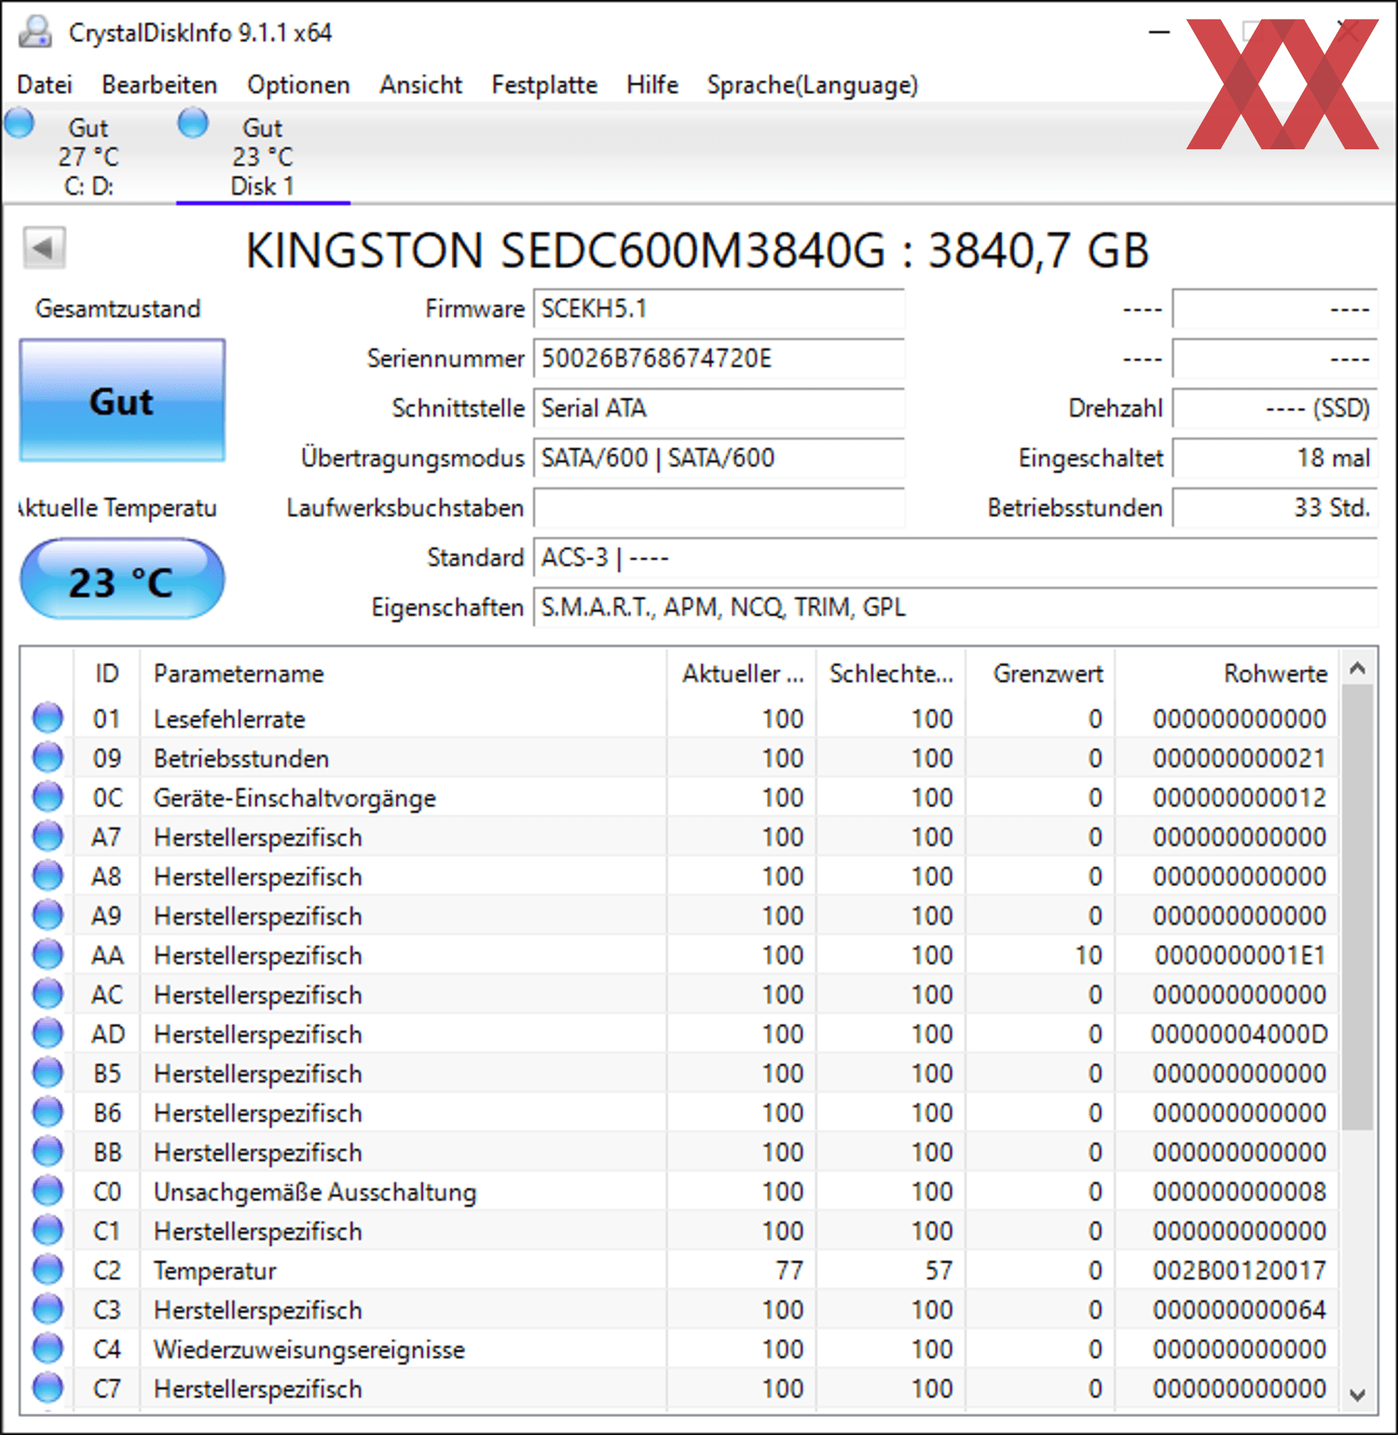Click status orb of attribute A7 row

click(48, 837)
